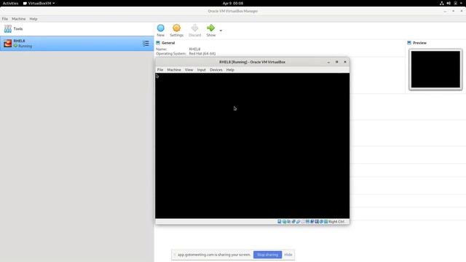Click the optical disk status bar icon
466x262 pixels.
coord(285,221)
